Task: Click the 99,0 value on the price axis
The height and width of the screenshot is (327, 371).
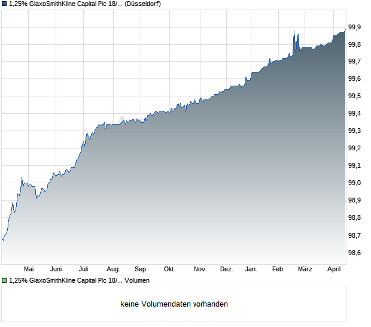Action: point(355,183)
